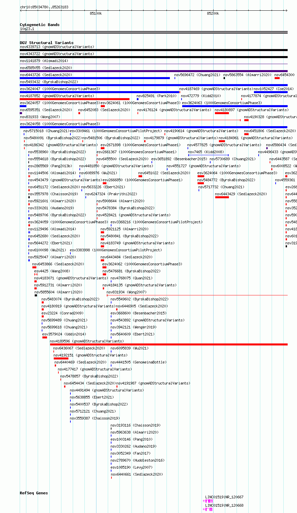Select esv2865569 (Pang2013b) label
Image resolution: width=297 pixels, height=513 pixels.
(50, 166)
